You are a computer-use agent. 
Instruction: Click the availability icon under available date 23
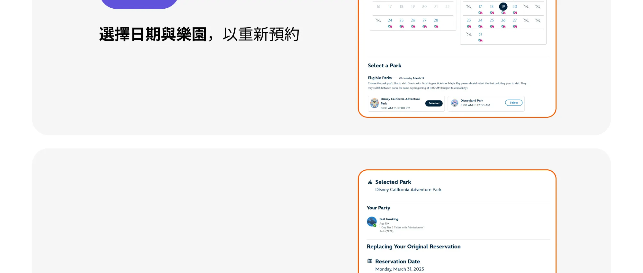click(x=469, y=26)
